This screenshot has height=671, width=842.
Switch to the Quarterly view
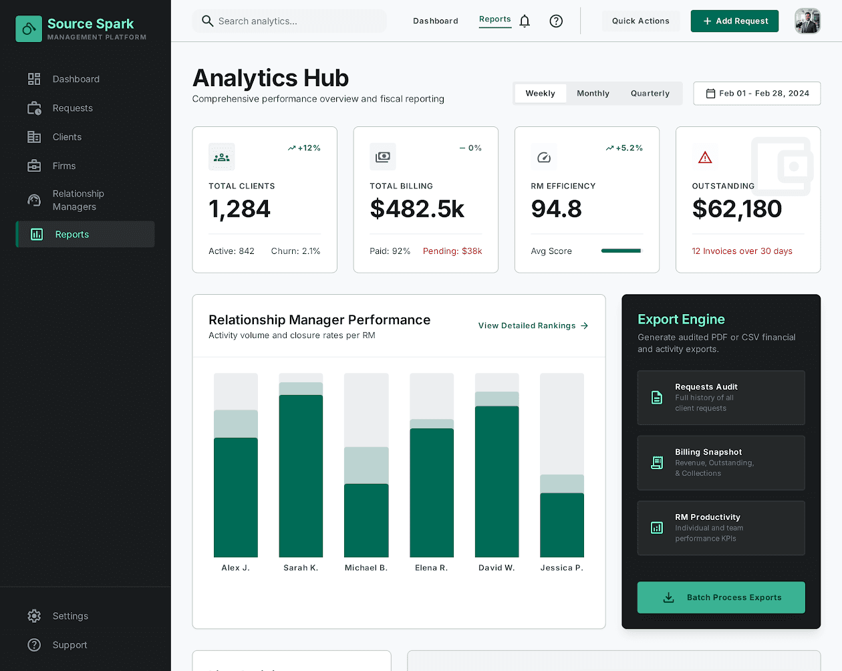[x=650, y=94]
